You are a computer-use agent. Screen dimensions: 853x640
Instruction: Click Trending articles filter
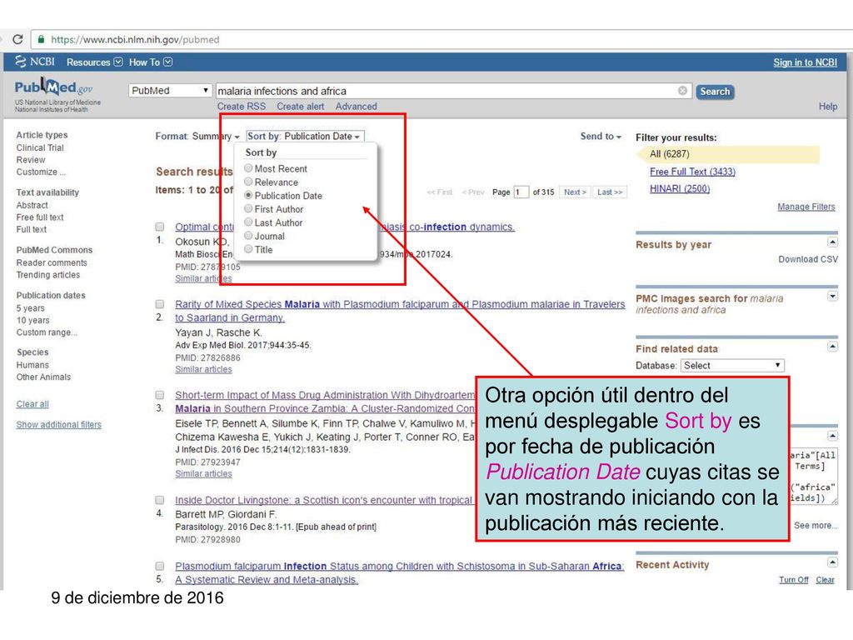(x=47, y=275)
